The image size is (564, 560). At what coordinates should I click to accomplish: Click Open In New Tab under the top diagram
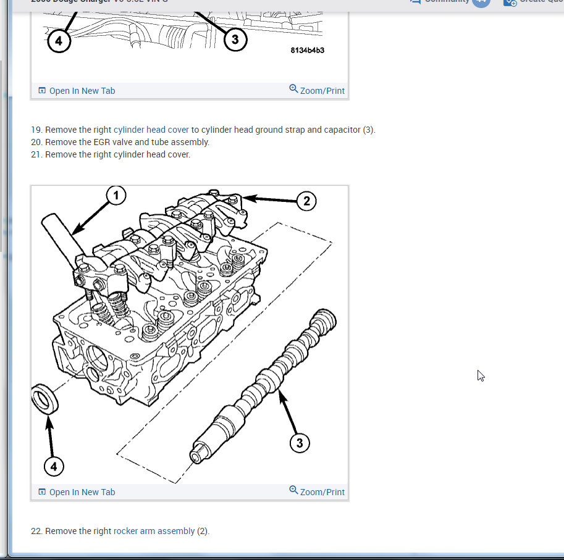(82, 90)
